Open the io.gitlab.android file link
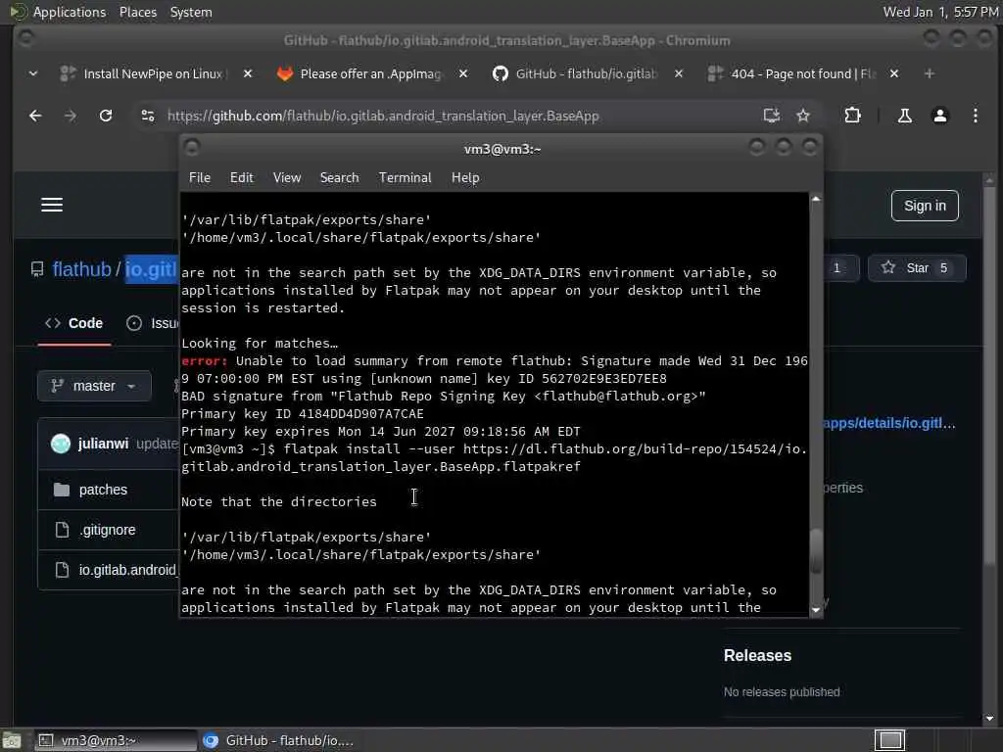 (x=127, y=570)
